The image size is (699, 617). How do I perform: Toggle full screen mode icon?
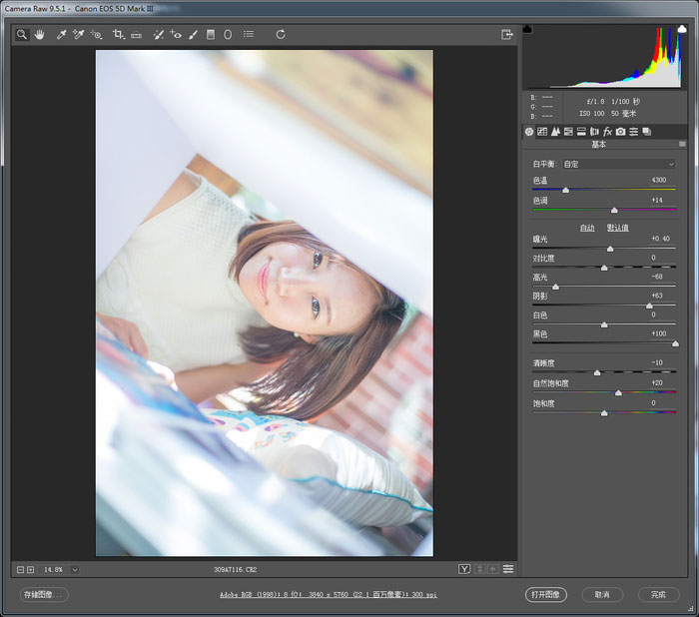pyautogui.click(x=507, y=34)
